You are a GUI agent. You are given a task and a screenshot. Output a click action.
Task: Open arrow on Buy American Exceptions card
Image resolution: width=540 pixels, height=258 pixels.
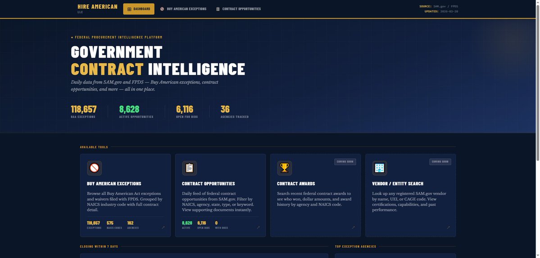[163, 227]
